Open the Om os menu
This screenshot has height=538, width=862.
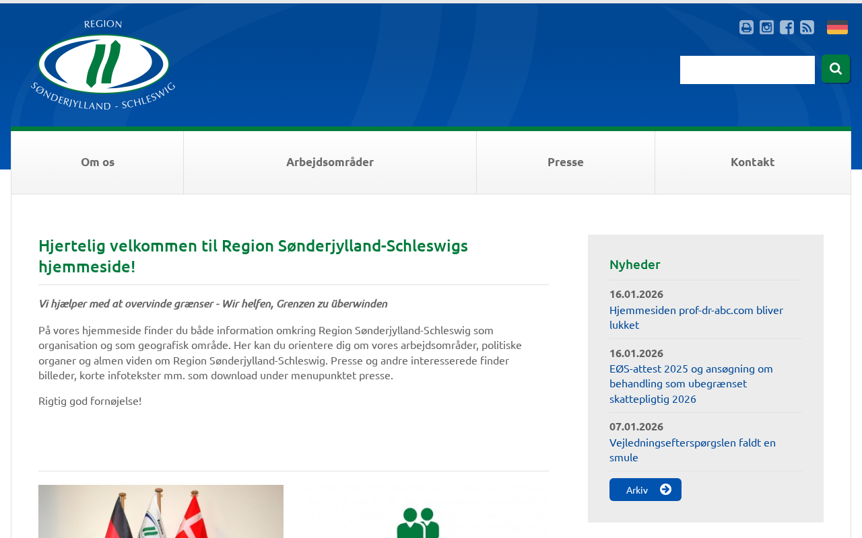click(98, 162)
